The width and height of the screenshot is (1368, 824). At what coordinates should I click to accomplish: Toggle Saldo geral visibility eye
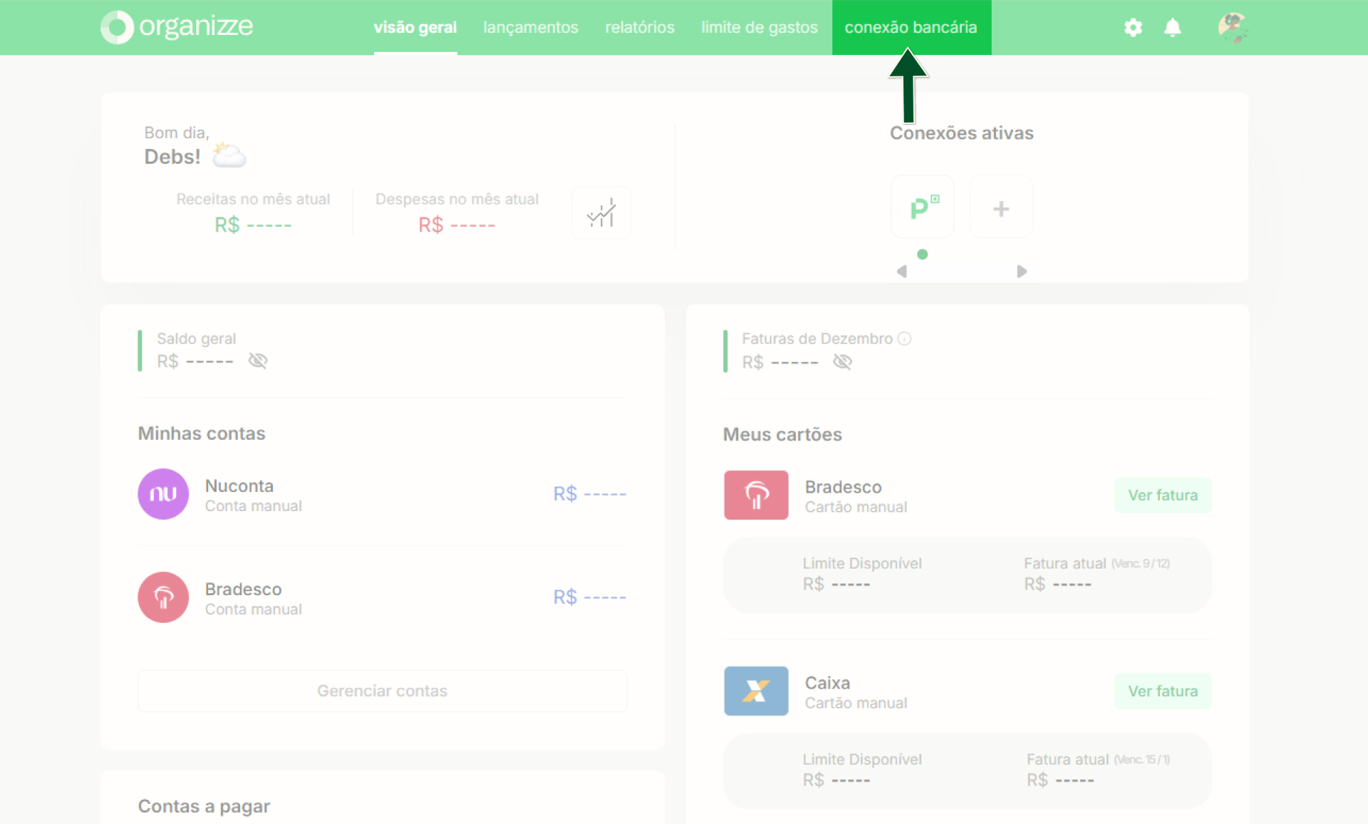(258, 361)
